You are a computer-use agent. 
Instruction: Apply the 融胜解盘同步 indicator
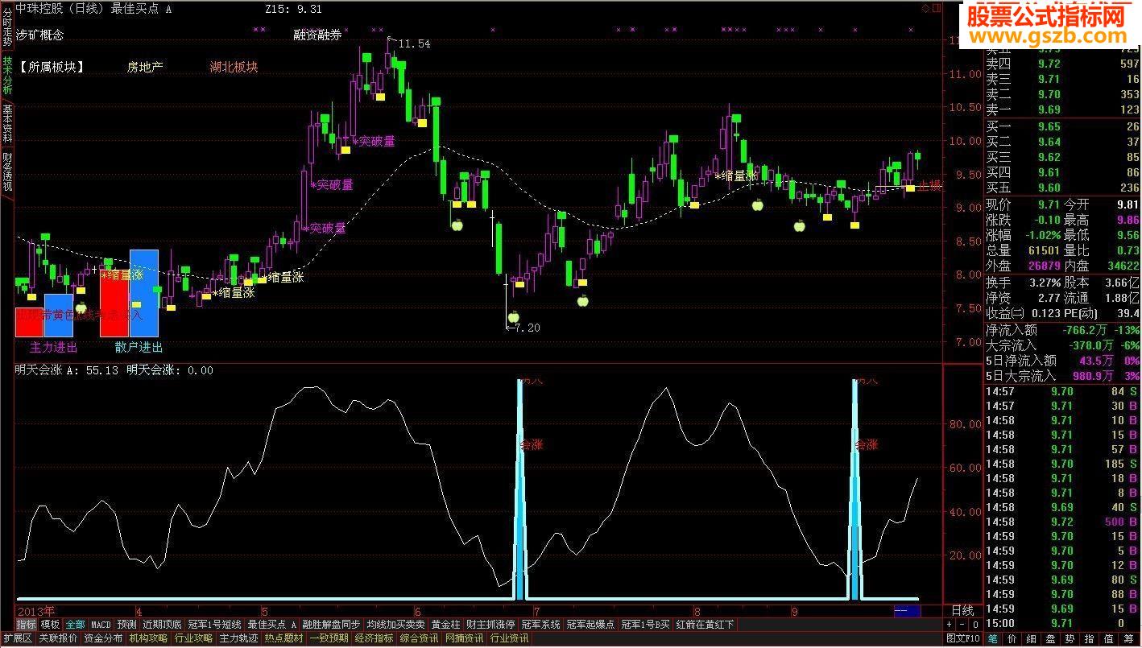pyautogui.click(x=331, y=625)
